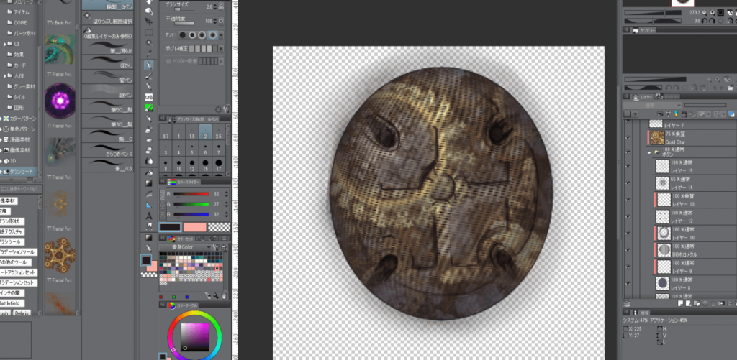Viewport: 737px width, 360px height.
Task: Select the Text tool (A icon)
Action: click(149, 215)
